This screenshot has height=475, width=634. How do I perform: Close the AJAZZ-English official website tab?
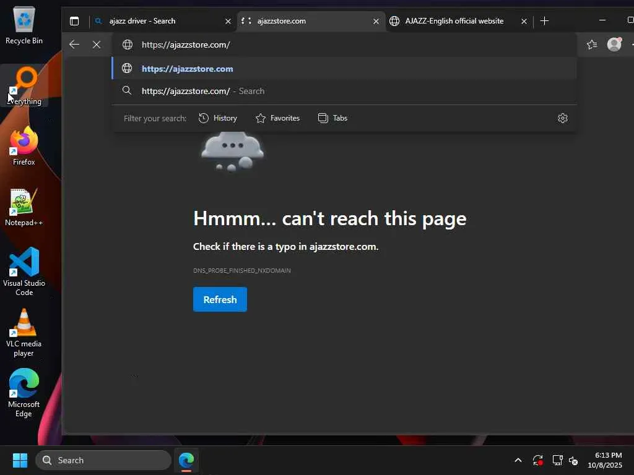[524, 22]
